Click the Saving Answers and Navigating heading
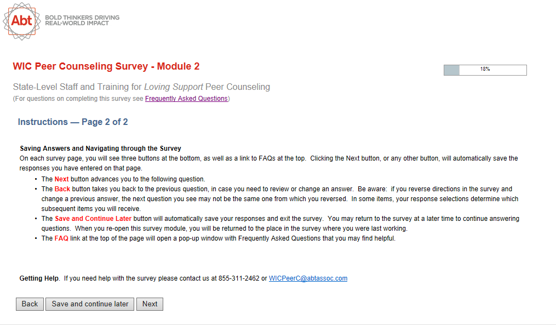The width and height of the screenshot is (556, 325). click(x=100, y=149)
